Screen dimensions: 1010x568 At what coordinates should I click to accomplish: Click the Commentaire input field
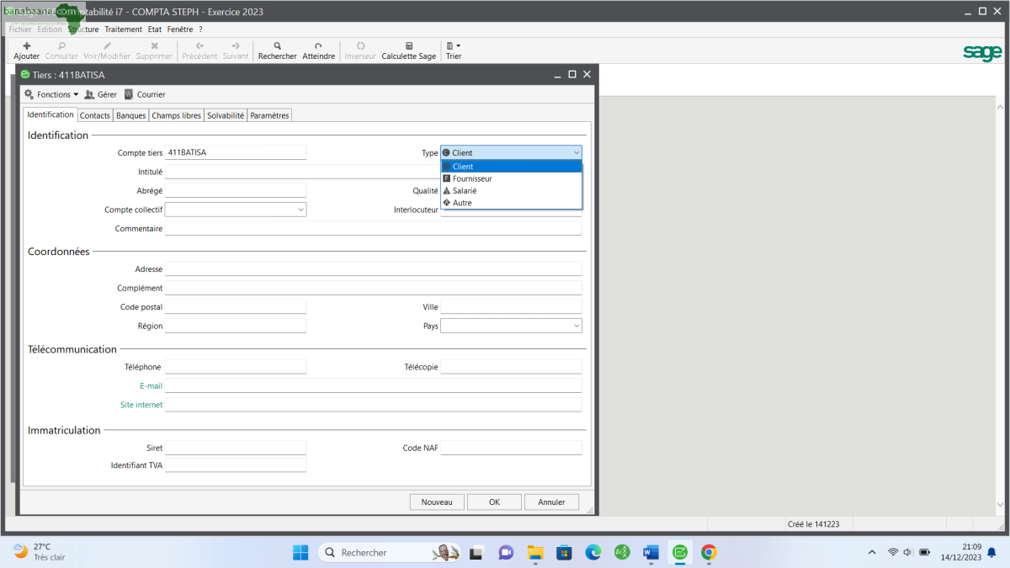click(374, 228)
